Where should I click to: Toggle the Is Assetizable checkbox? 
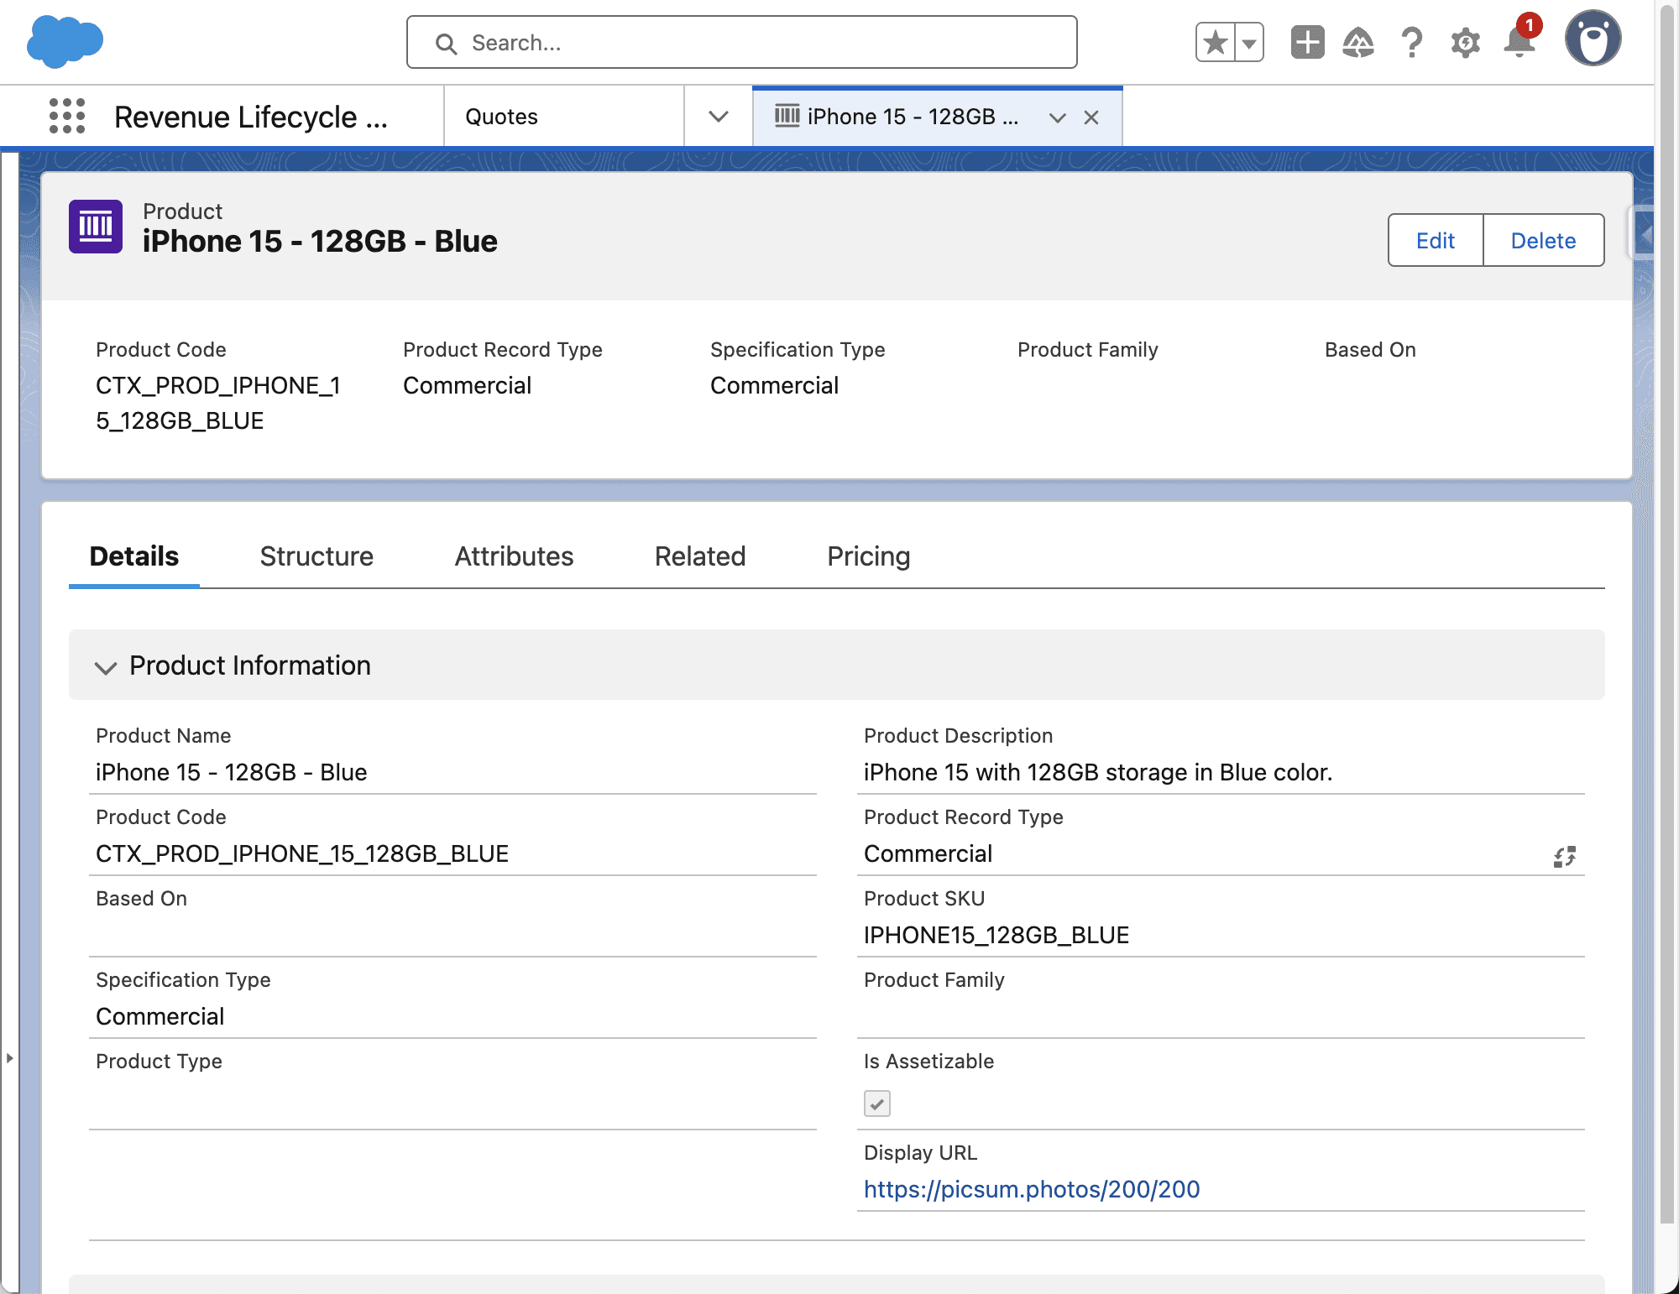(x=876, y=1104)
